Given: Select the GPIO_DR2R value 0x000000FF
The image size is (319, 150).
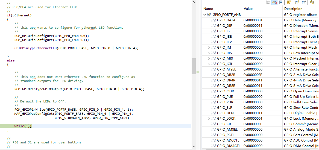Looking at the screenshot, I should pyautogui.click(x=253, y=75).
